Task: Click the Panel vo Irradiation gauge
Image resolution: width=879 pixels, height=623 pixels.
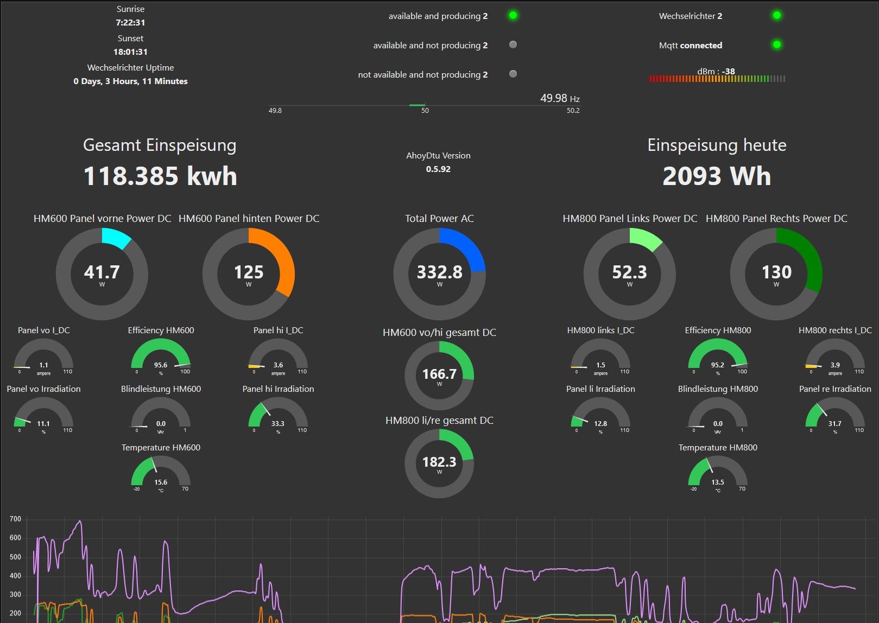Action: pyautogui.click(x=43, y=416)
